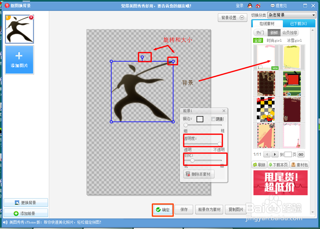Select the 热门 filter tab
The height and width of the screenshot is (229, 320).
click(260, 32)
